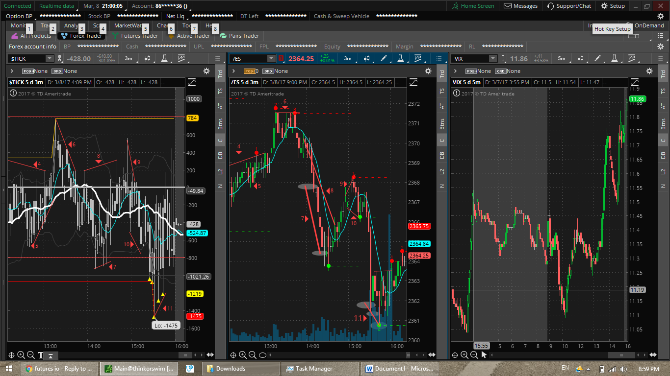Select pointer tool under VIX chart
The image size is (670, 376).
pos(484,355)
